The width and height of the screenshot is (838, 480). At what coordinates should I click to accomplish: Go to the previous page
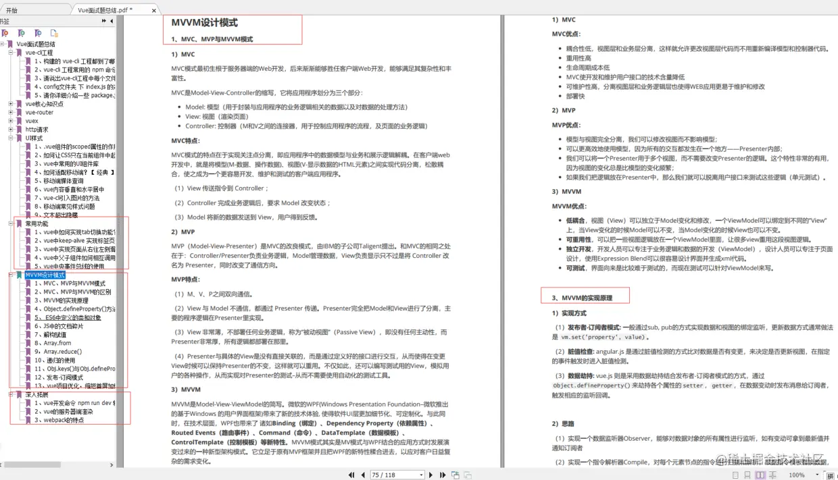(x=363, y=475)
